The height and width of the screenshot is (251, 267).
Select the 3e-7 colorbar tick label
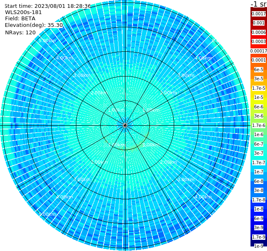tap(259, 153)
